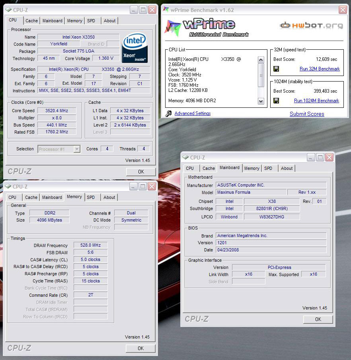
Task: Click the CPU List scrollbar thumb
Action: point(261,75)
